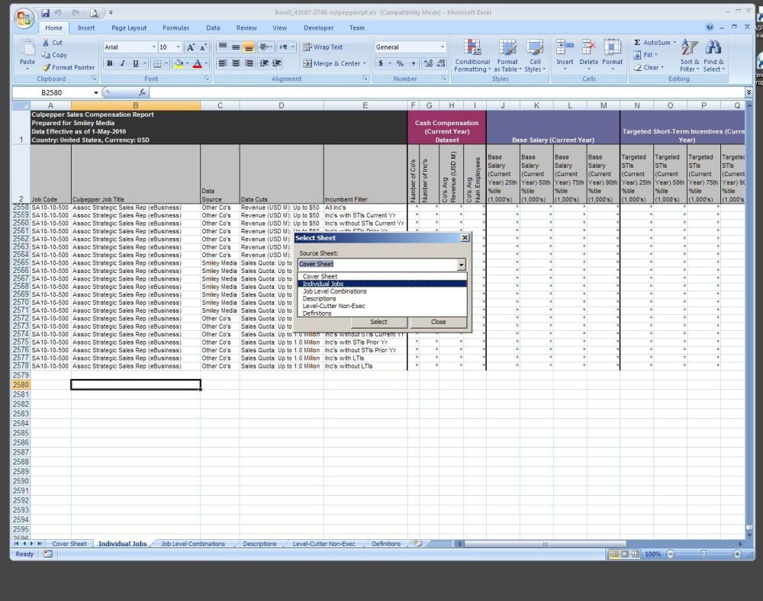The height and width of the screenshot is (601, 763).
Task: Expand the Source Sheet combo box arrow
Action: click(461, 265)
